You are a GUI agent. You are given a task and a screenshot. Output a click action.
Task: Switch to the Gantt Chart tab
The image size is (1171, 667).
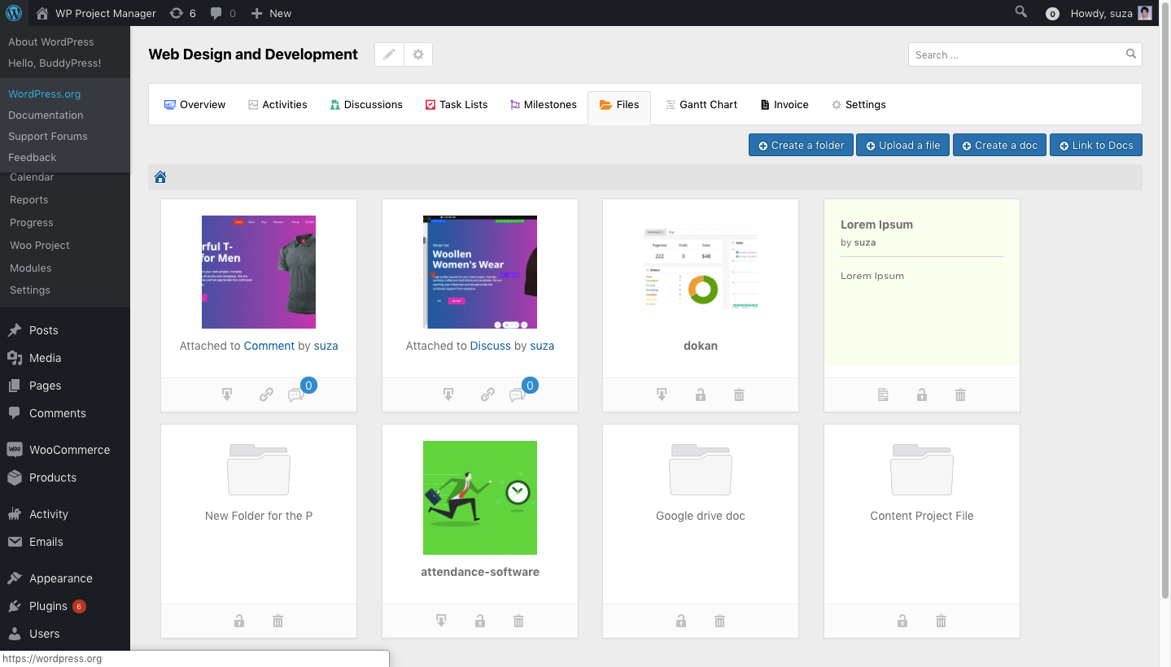coord(701,104)
